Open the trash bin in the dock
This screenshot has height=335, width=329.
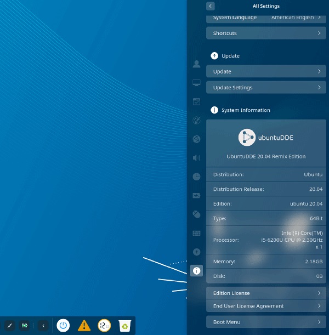click(x=125, y=325)
